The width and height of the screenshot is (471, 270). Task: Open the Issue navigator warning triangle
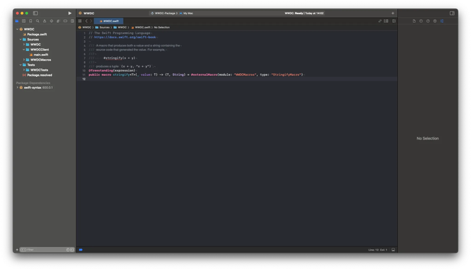pyautogui.click(x=45, y=21)
